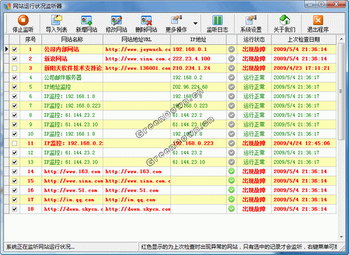Sort by 网站名称 column header
Image resolution: width=349 pixels, height=255 pixels.
72,40
